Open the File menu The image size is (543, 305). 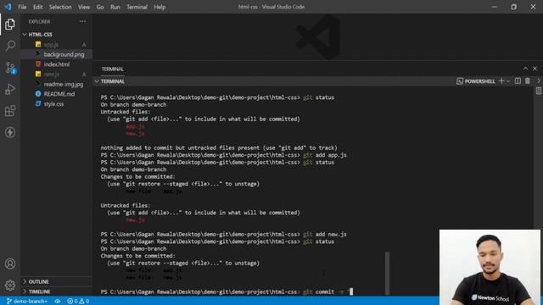point(22,7)
